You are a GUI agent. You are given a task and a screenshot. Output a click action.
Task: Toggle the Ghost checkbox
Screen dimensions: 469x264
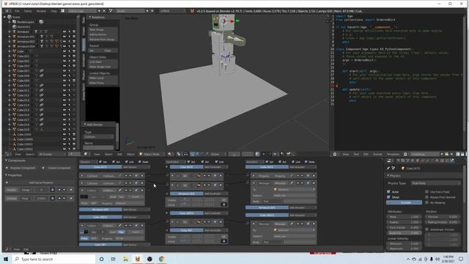(388, 197)
